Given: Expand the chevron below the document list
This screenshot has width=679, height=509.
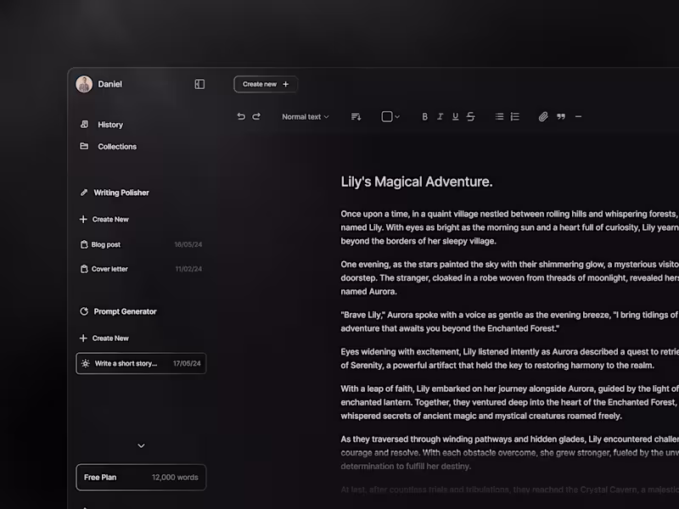Looking at the screenshot, I should click(141, 445).
